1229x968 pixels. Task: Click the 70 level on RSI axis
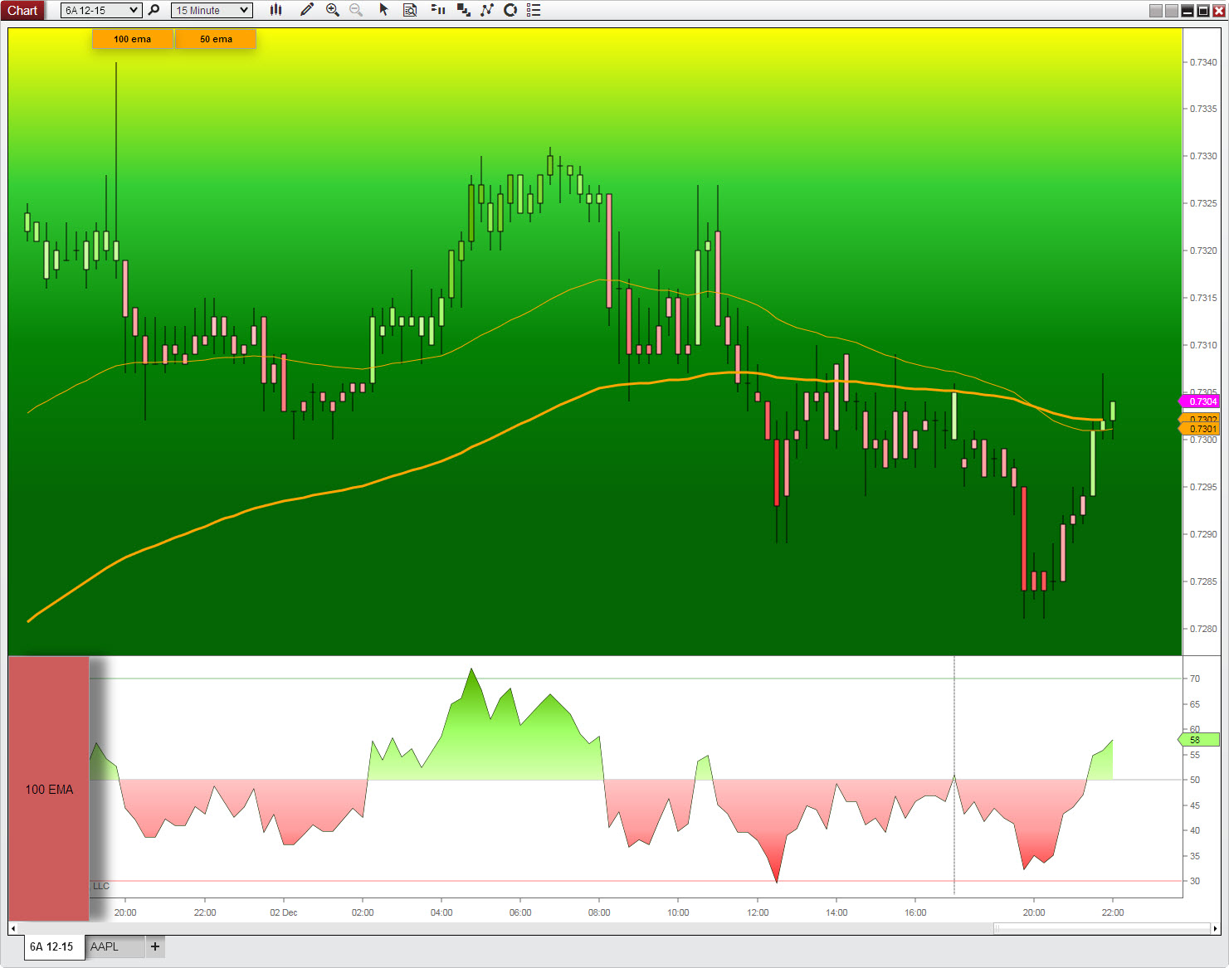click(1195, 679)
